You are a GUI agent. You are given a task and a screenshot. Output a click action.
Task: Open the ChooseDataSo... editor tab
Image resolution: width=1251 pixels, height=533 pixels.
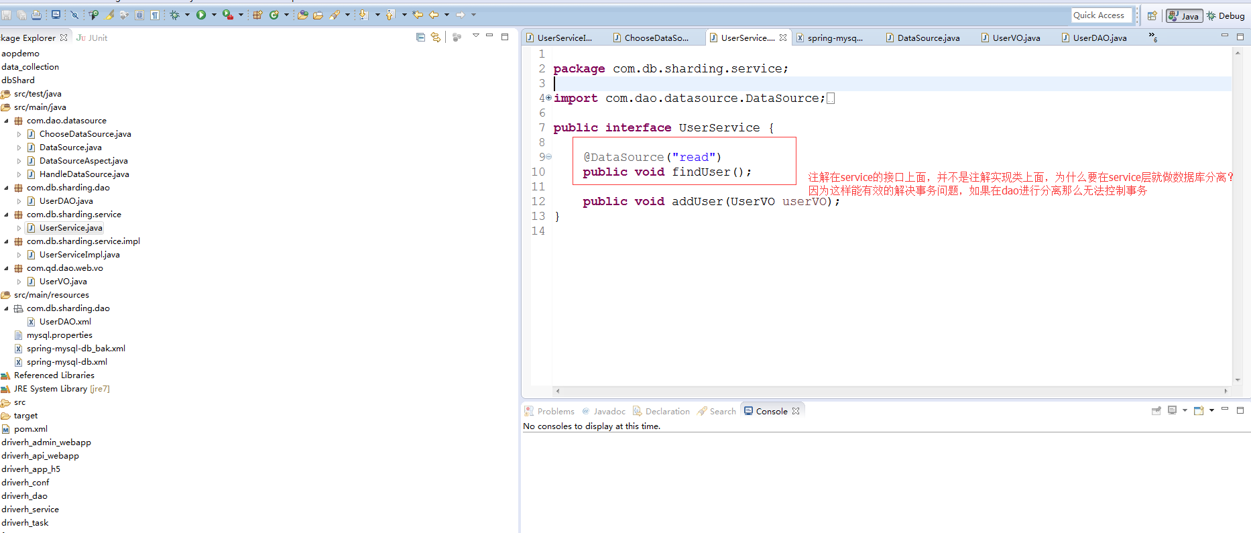tap(651, 38)
